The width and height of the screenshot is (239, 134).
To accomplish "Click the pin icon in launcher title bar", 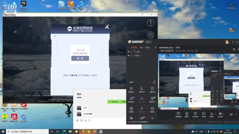I will 142,15.
